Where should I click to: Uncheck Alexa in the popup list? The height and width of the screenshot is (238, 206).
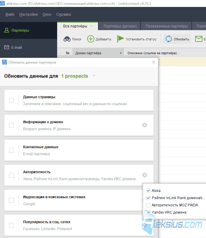(148, 190)
